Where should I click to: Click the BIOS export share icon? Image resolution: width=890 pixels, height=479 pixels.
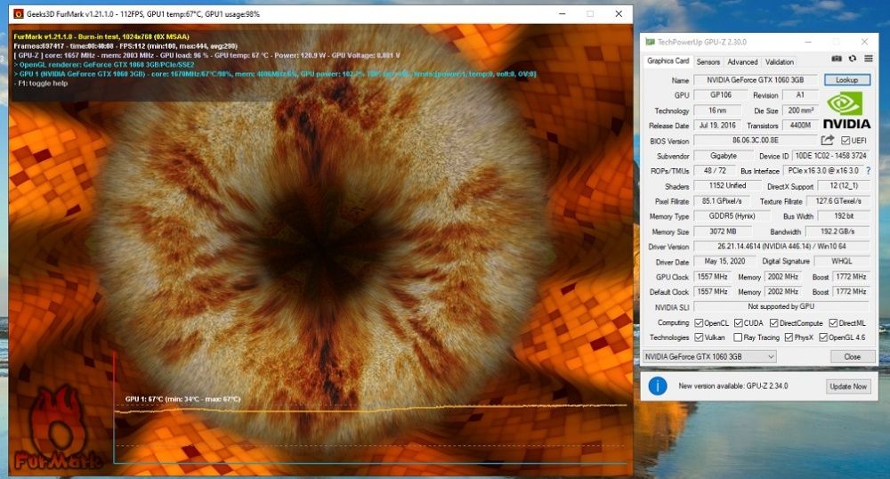point(828,140)
